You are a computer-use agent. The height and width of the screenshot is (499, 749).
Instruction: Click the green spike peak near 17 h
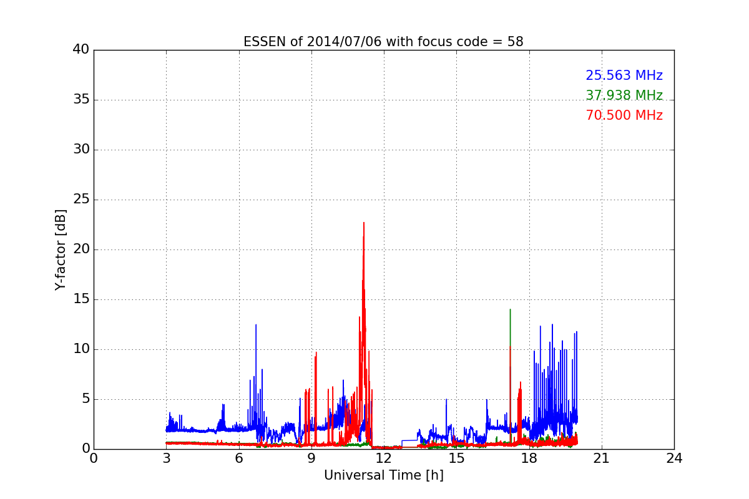pyautogui.click(x=510, y=309)
